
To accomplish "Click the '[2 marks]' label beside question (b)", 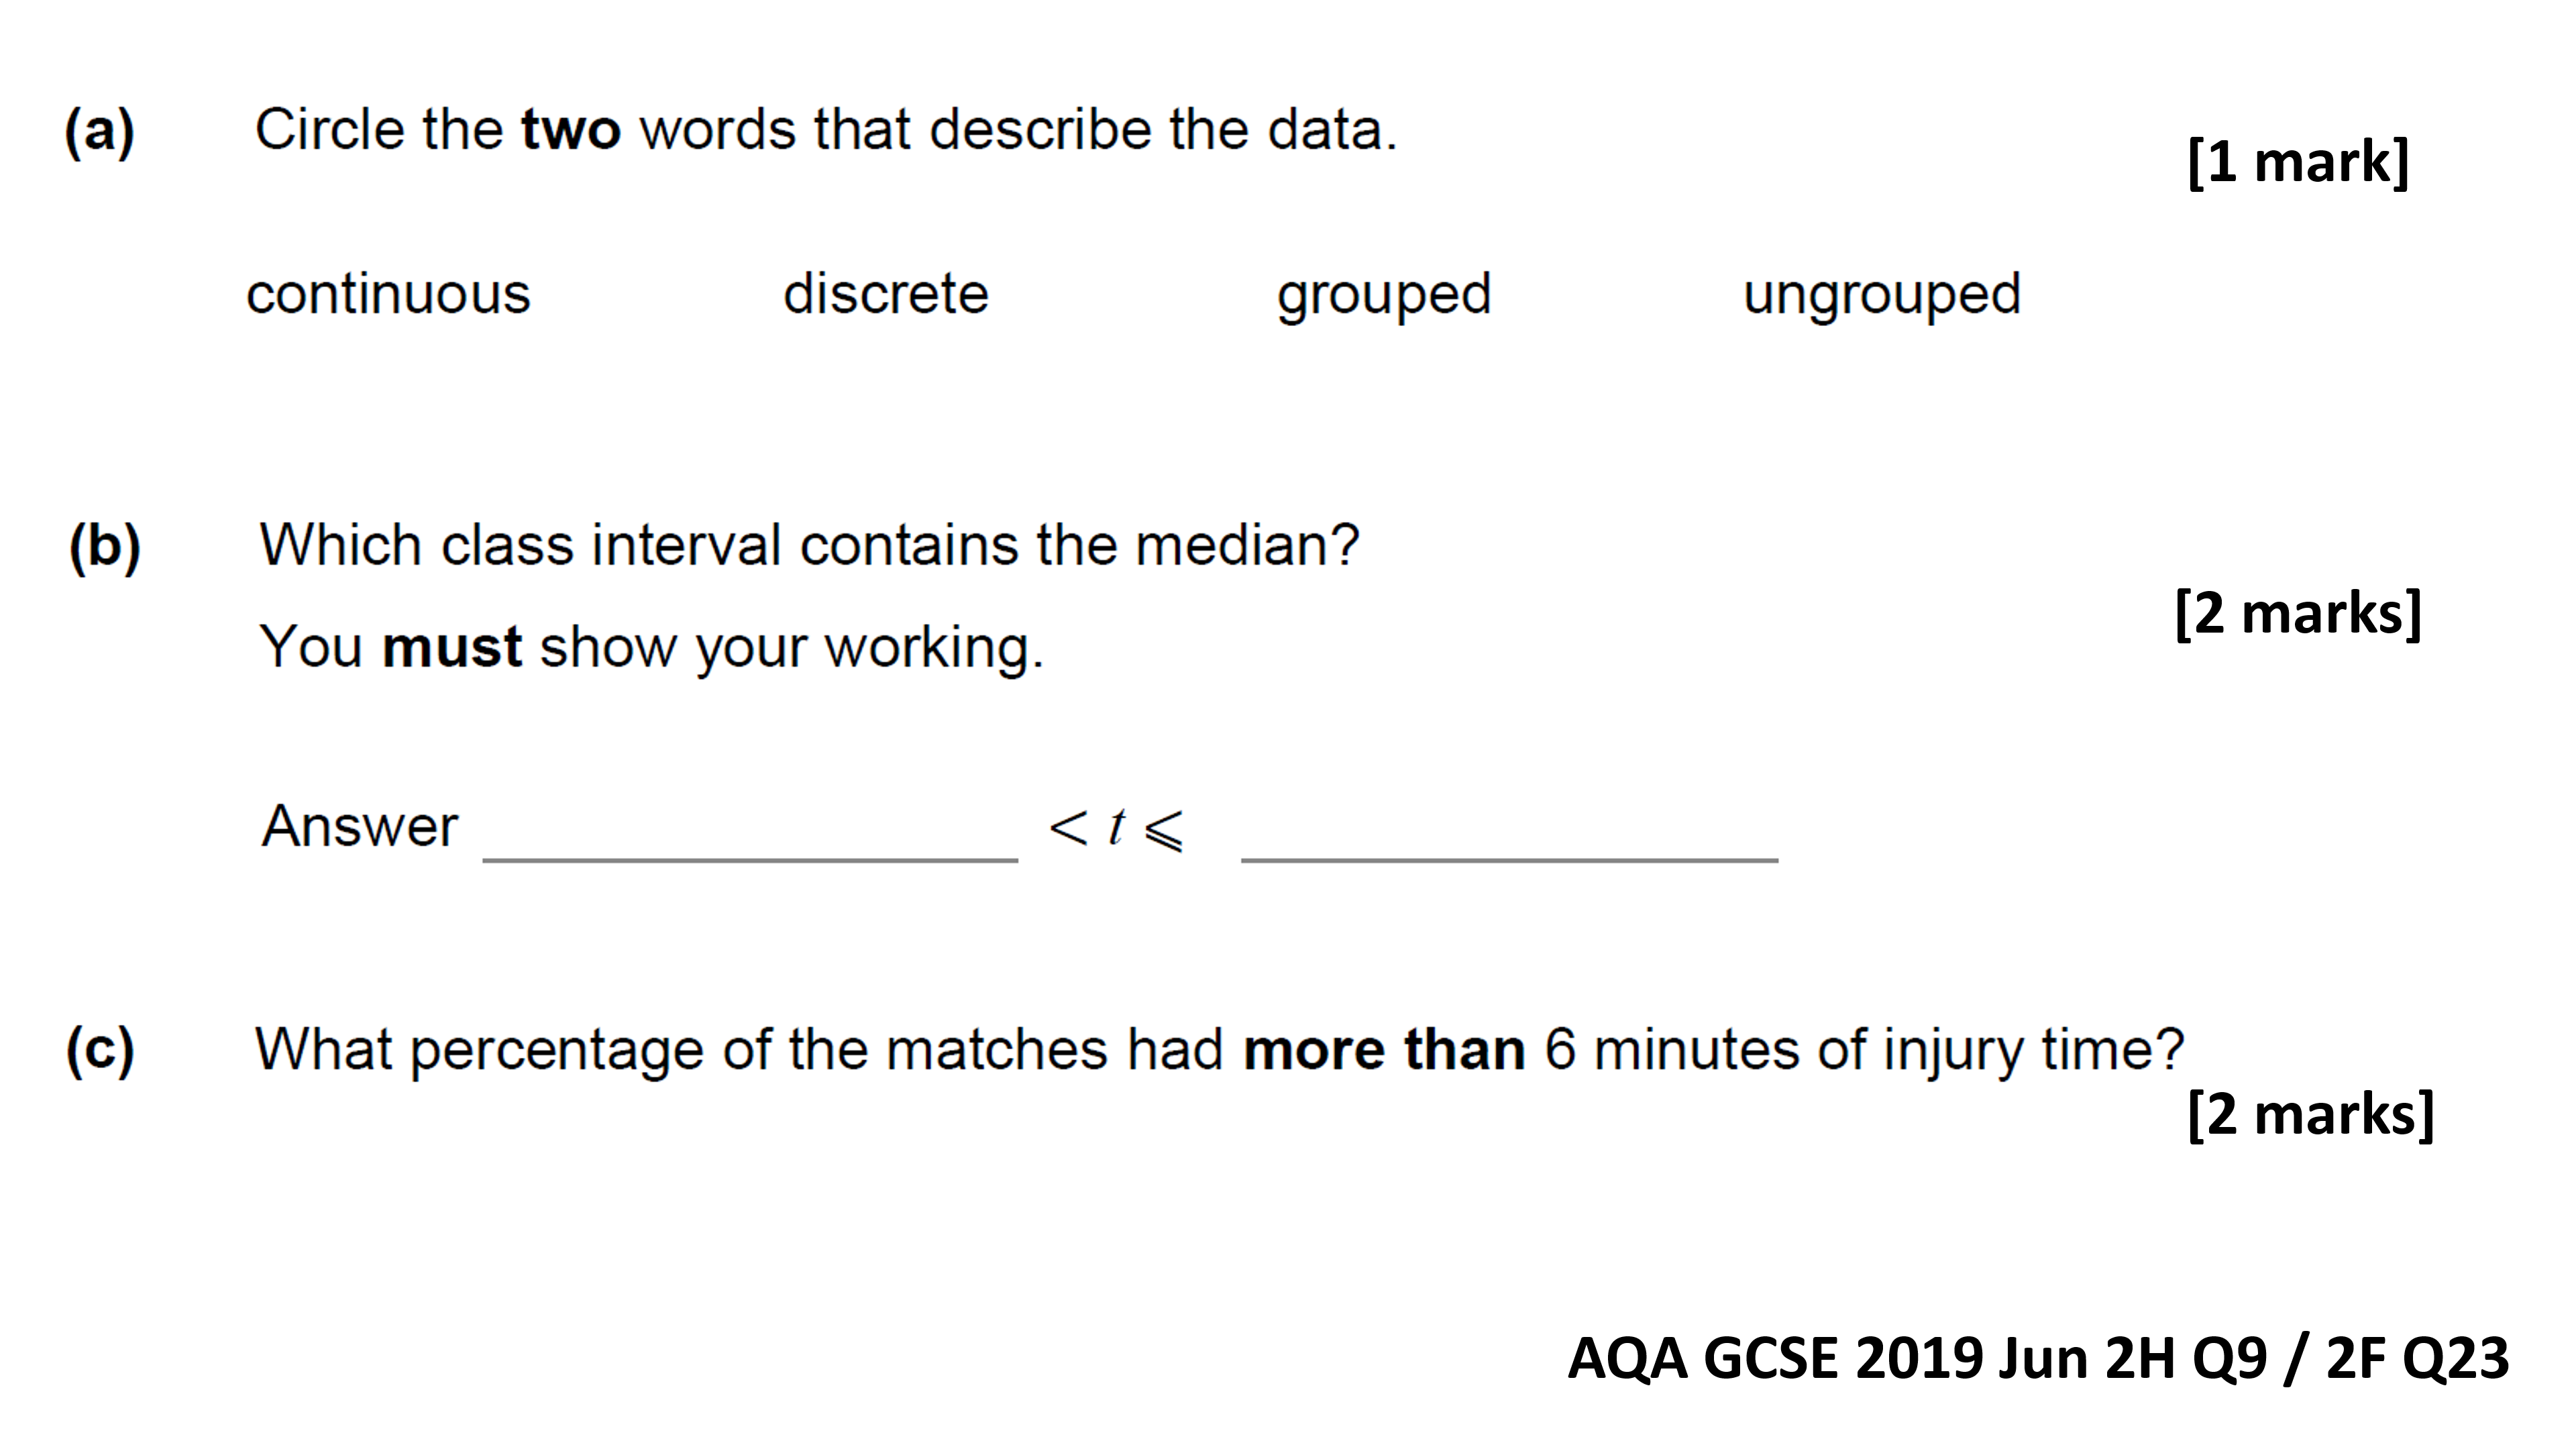I will [2298, 613].
